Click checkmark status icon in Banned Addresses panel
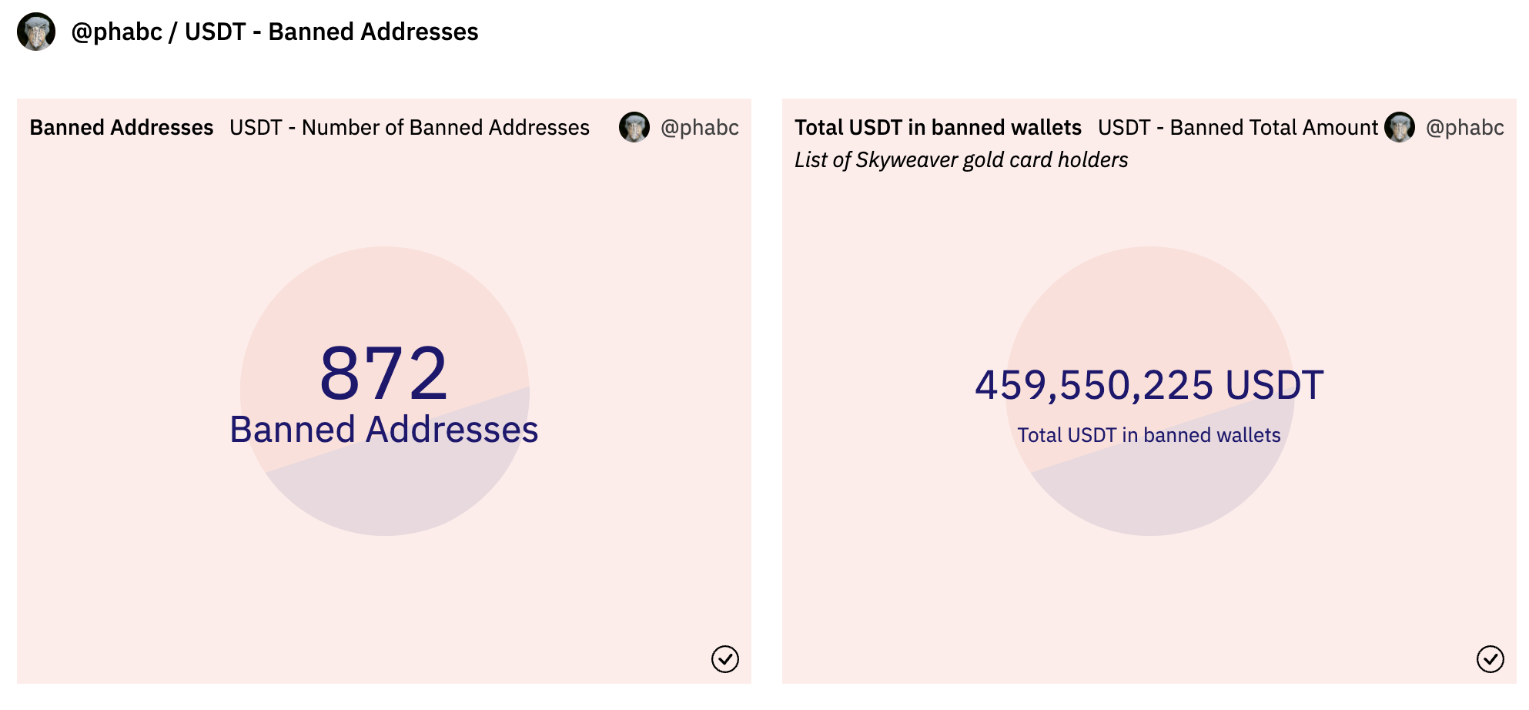Image resolution: width=1529 pixels, height=710 pixels. [x=724, y=659]
